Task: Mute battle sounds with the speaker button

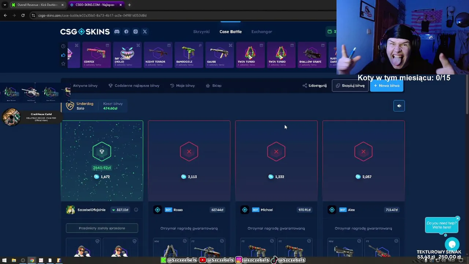Action: pos(399,106)
